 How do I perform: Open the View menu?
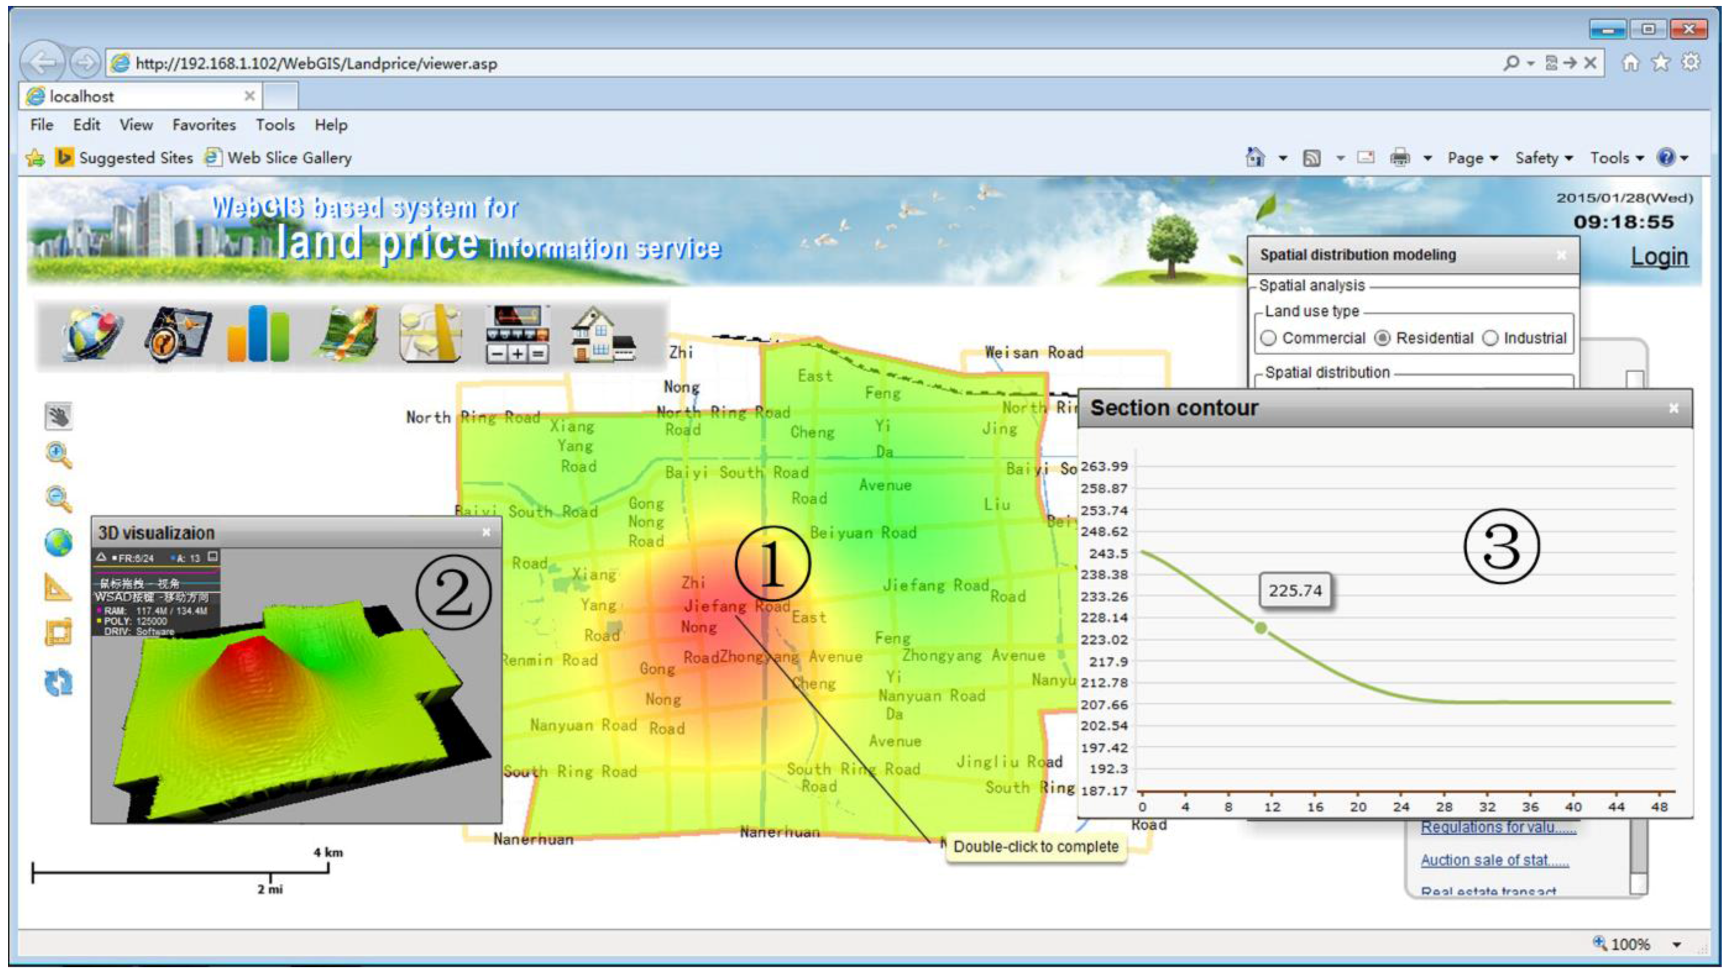(x=136, y=125)
